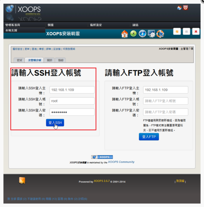
Task: Click the orange house icon in module toolbar
Action: (x=125, y=34)
